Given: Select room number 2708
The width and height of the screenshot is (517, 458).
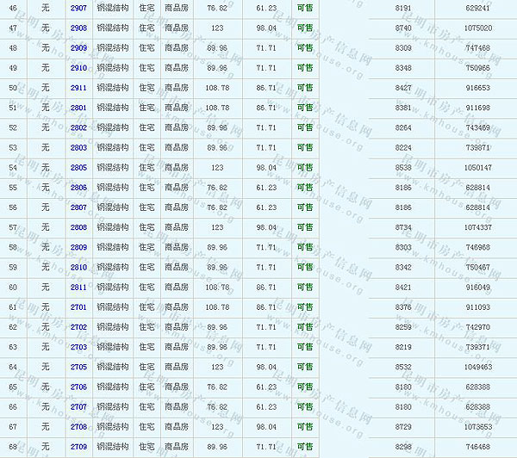Looking at the screenshot, I should [x=78, y=426].
